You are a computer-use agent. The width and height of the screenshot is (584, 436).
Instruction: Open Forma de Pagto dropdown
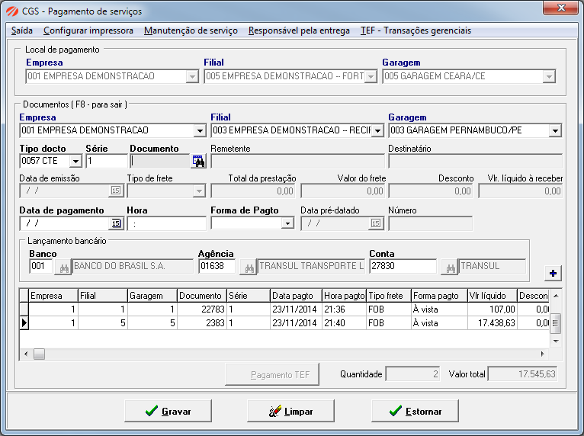pos(287,223)
